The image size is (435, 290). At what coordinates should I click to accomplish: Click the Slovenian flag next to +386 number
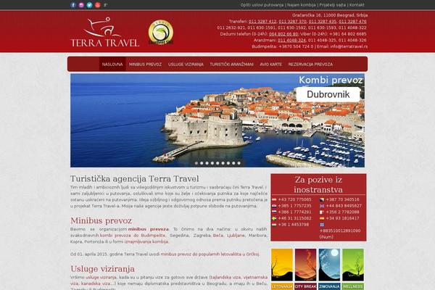click(x=274, y=212)
